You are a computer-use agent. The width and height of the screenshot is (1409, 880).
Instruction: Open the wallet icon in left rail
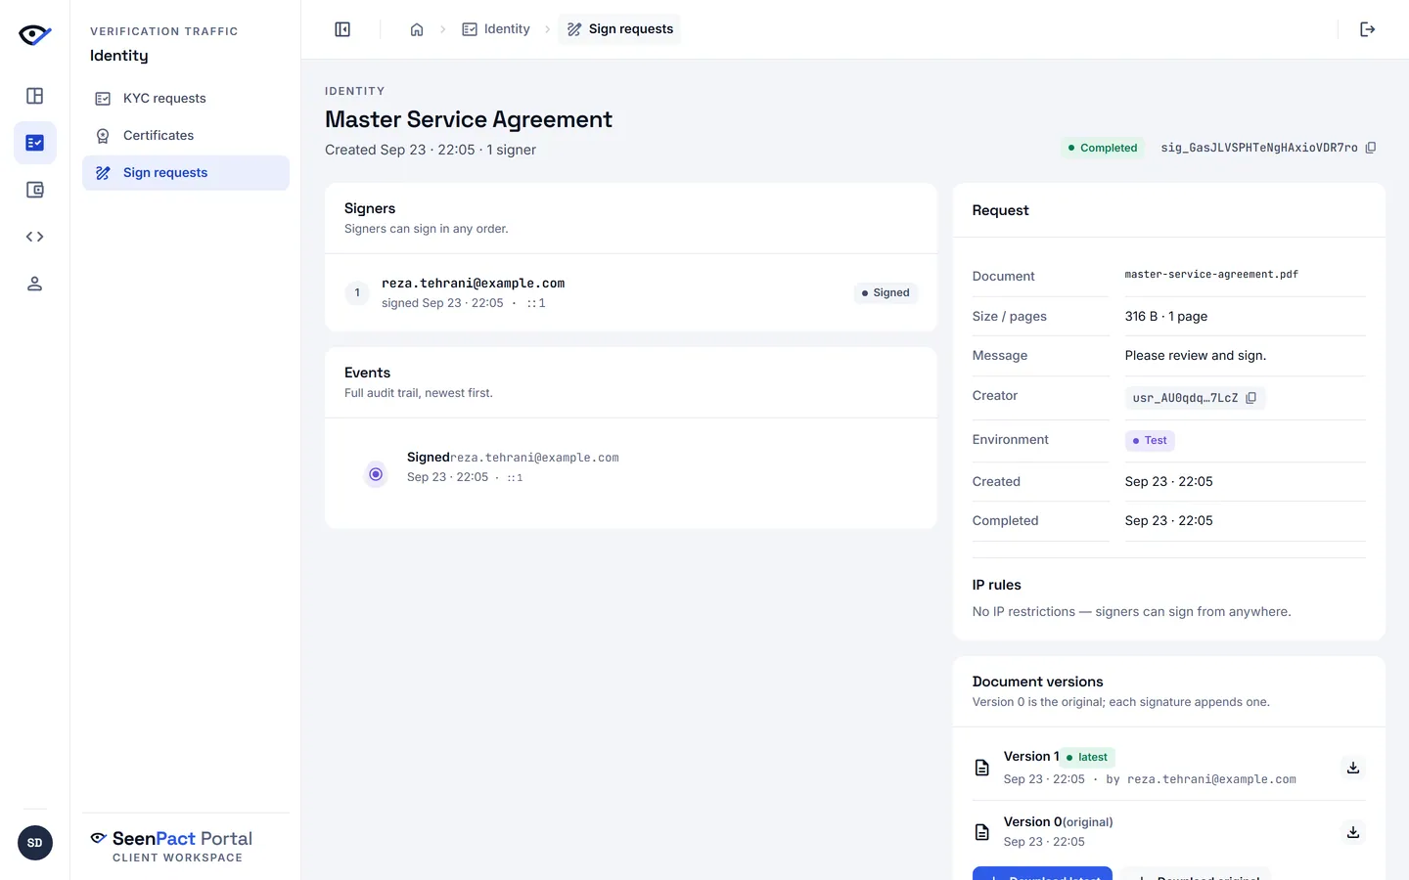pos(34,190)
